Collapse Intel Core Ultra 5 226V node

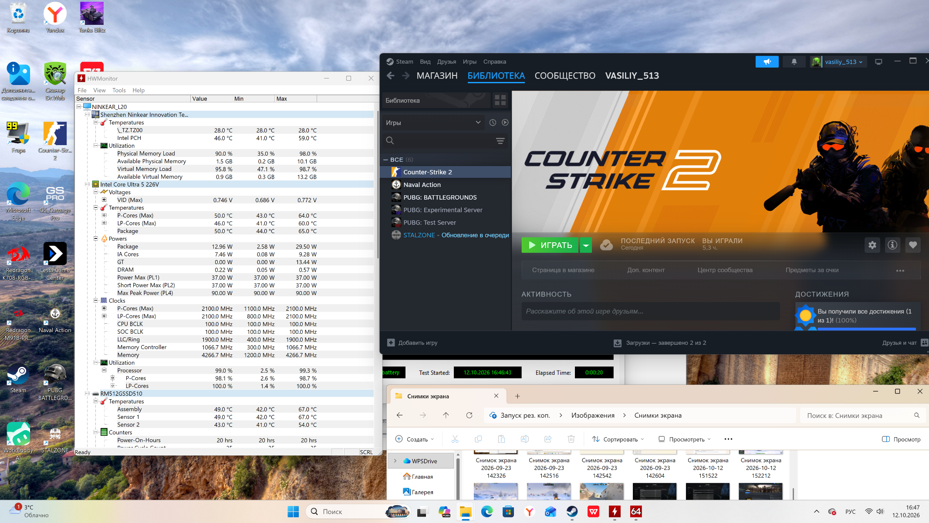87,184
